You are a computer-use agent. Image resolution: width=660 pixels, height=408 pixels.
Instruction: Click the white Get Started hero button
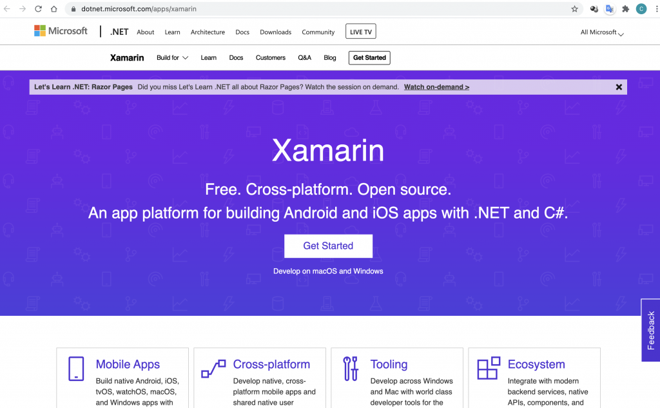pyautogui.click(x=328, y=246)
